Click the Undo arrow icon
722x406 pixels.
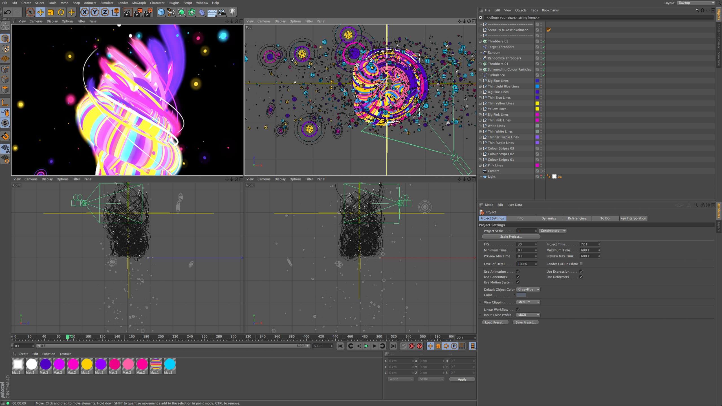pyautogui.click(x=8, y=12)
